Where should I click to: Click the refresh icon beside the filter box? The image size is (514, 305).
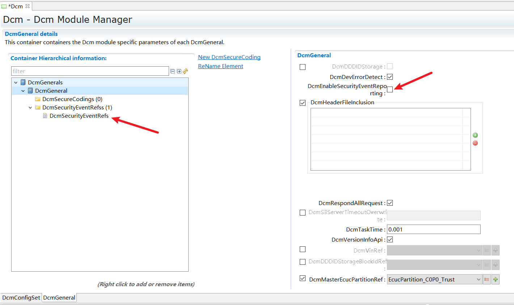[x=185, y=71]
